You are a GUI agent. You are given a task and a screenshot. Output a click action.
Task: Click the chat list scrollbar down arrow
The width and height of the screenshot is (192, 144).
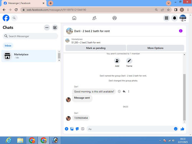pos(59,60)
